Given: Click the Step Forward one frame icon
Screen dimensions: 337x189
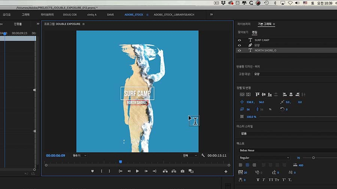Looking at the screenshot, I should coord(146,171).
